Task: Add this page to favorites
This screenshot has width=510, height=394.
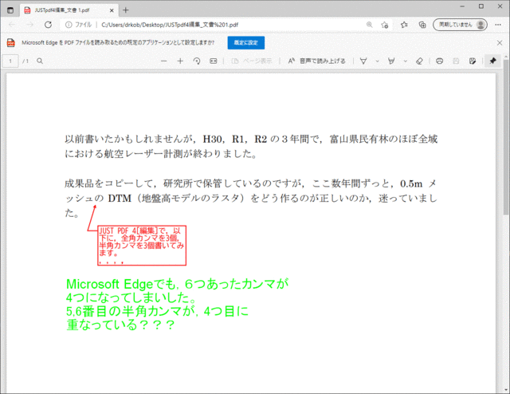Action: click(385, 25)
